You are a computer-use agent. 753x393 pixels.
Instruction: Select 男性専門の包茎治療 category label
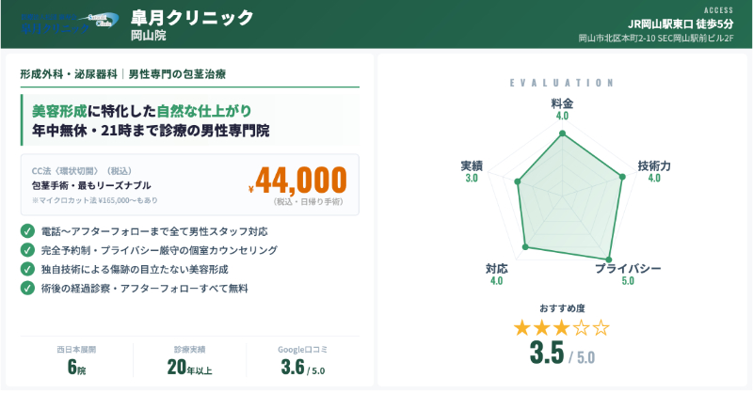[x=176, y=73]
